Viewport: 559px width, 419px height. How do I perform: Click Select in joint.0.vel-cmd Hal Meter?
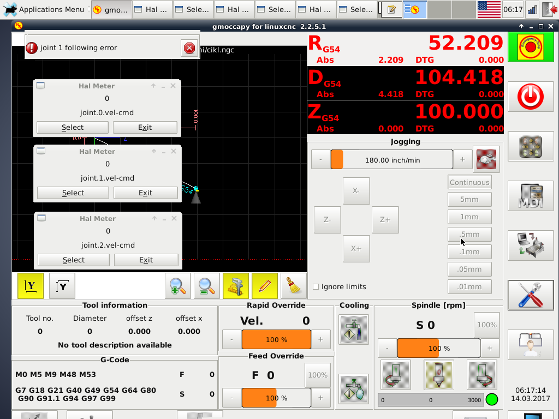73,127
